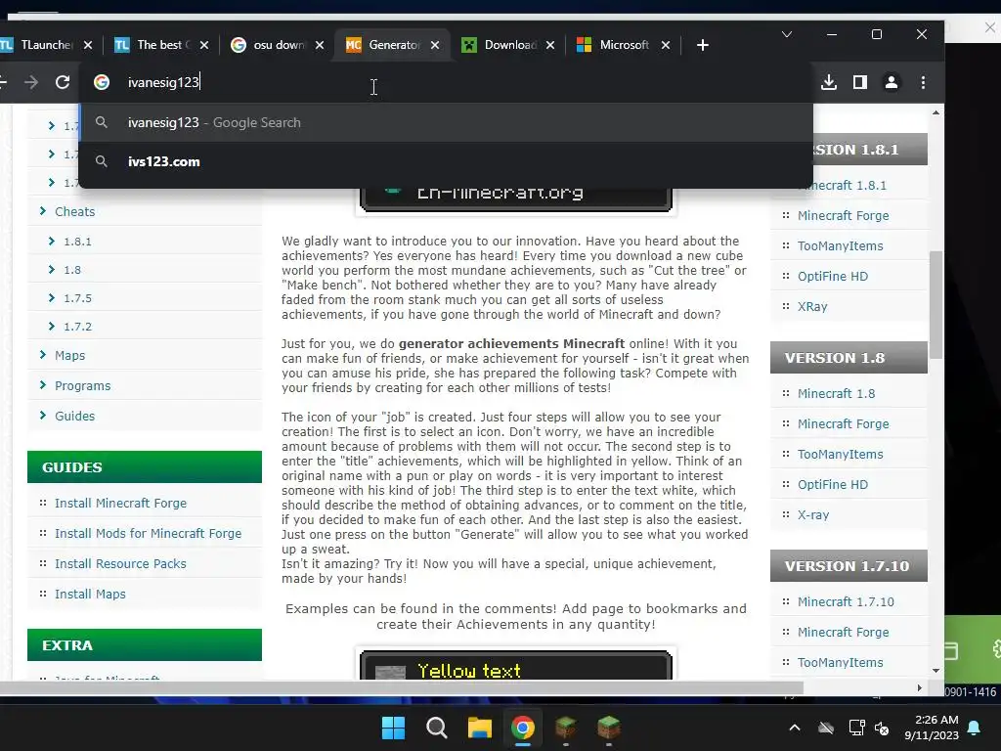
Task: Expand the Maps category
Action: pyautogui.click(x=69, y=355)
